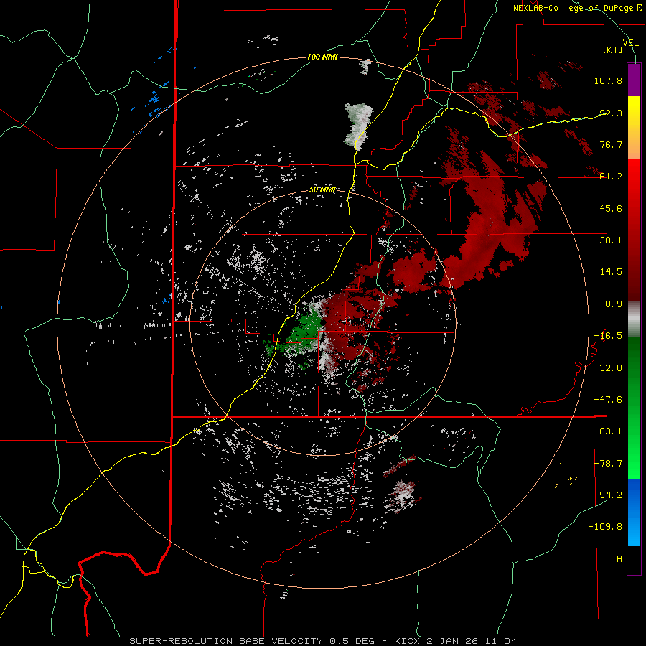
Task: Click the -32.0 legend value
Action: coord(608,368)
